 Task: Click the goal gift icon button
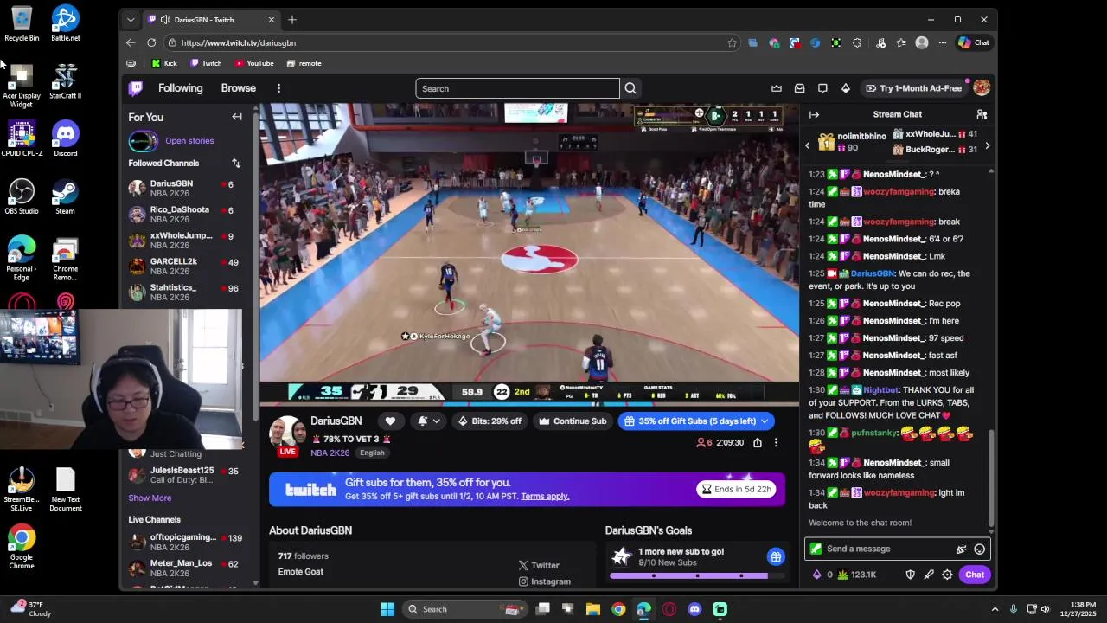point(776,556)
